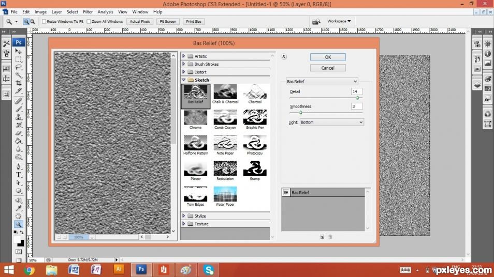Cancel the Filter Gallery dialog

pyautogui.click(x=328, y=68)
